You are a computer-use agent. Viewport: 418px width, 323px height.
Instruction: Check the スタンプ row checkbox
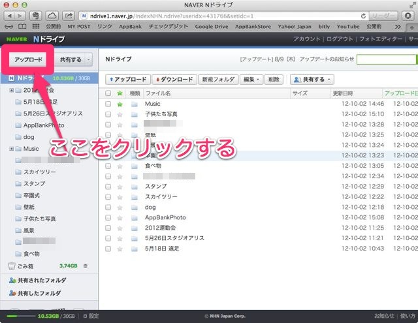point(108,187)
